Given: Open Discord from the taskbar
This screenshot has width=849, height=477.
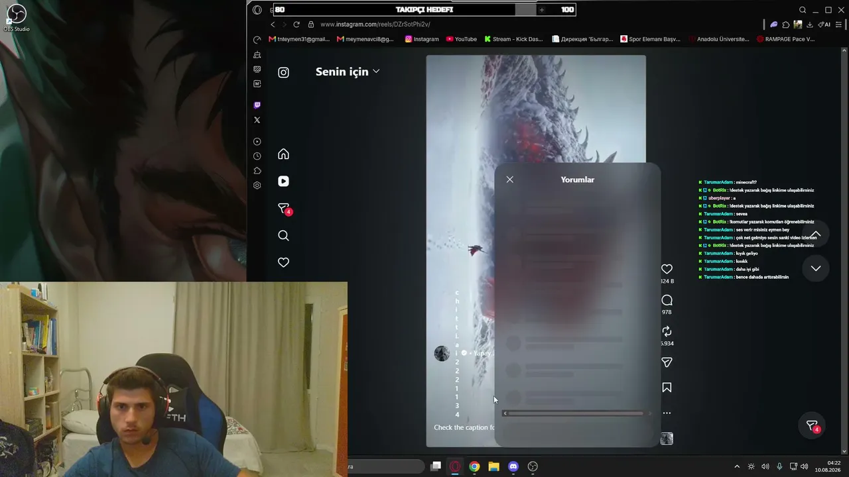Looking at the screenshot, I should pyautogui.click(x=513, y=466).
